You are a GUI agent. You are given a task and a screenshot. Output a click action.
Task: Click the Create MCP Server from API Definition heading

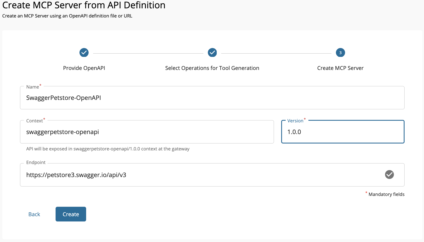click(x=83, y=5)
